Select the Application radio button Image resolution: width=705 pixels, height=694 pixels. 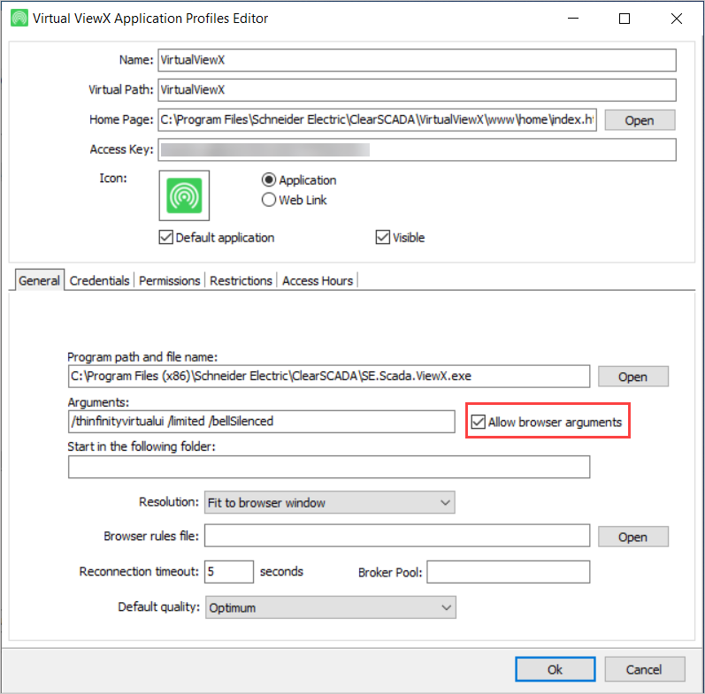tap(269, 180)
